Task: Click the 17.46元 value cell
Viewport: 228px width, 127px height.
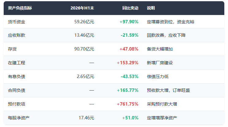Action: [x=86, y=118]
